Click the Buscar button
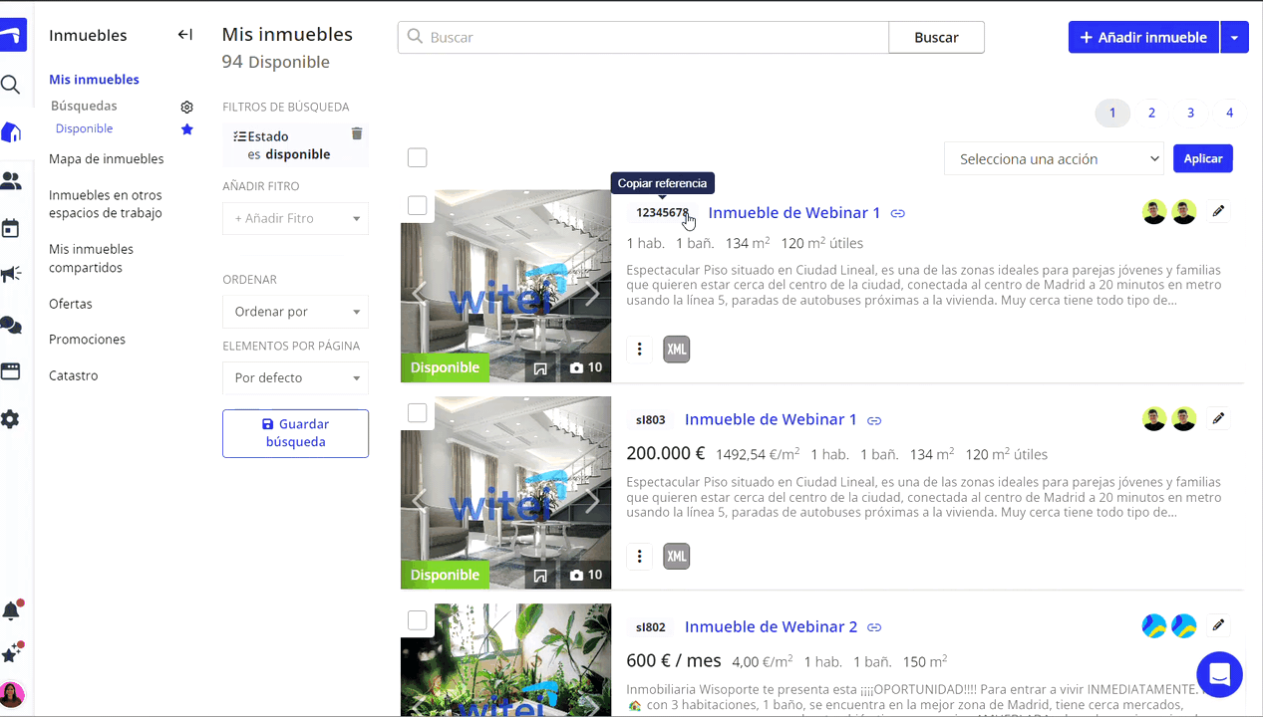Screen dimensions: 1263x717 (936, 37)
